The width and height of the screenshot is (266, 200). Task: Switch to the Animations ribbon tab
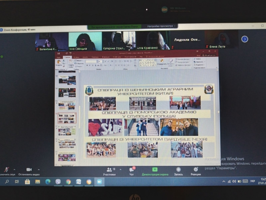pos(106,57)
